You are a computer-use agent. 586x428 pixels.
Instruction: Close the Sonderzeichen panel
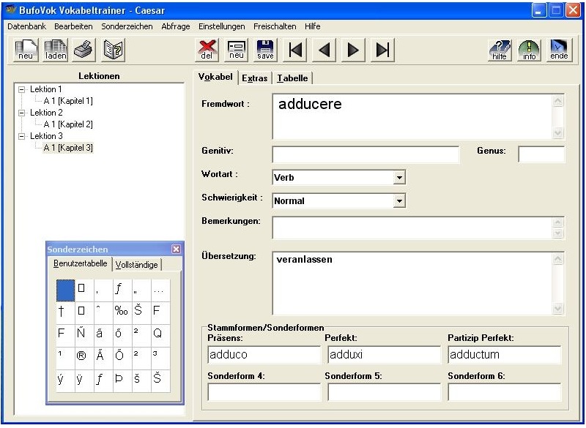(176, 249)
